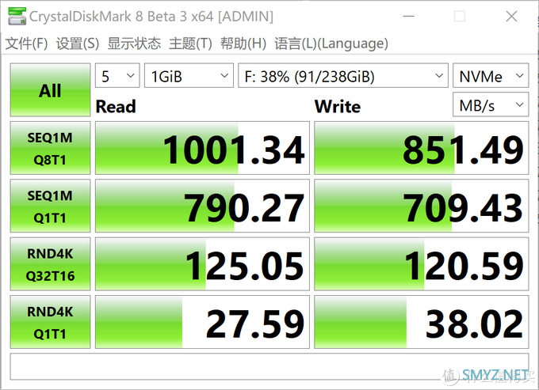Open the 设置(S) menu
This screenshot has height=390, width=539.
coord(78,44)
